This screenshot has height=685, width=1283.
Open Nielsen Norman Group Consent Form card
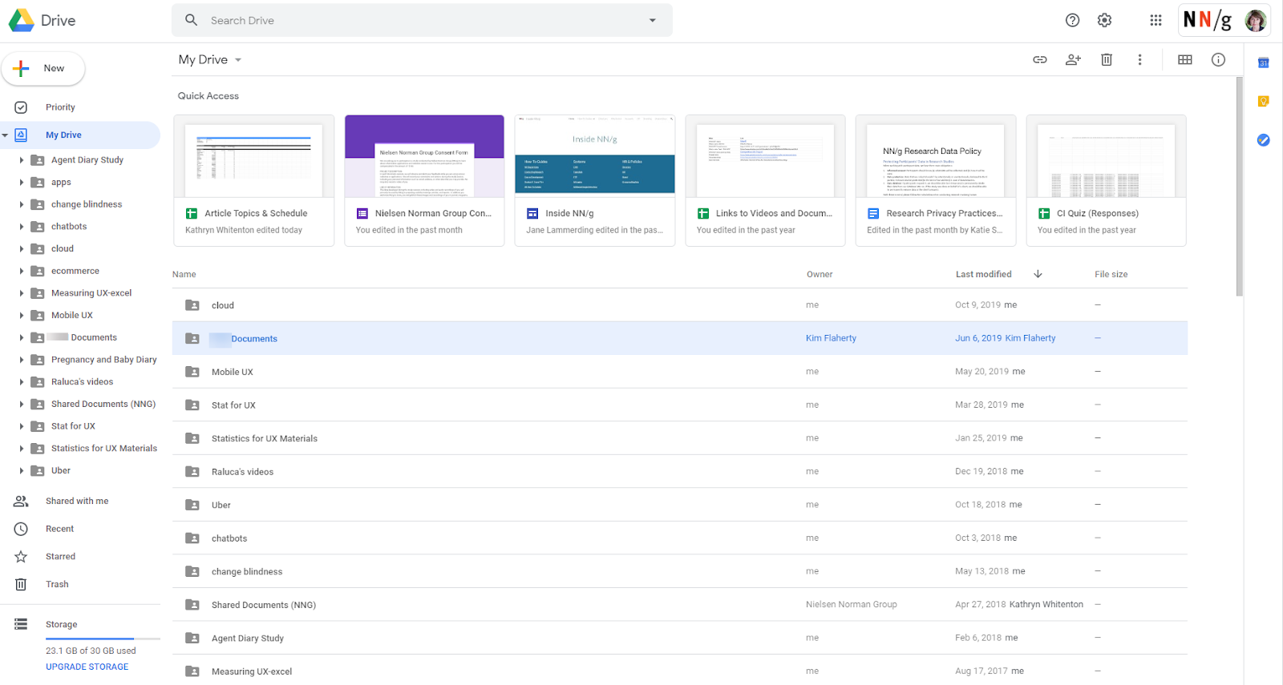tap(424, 180)
